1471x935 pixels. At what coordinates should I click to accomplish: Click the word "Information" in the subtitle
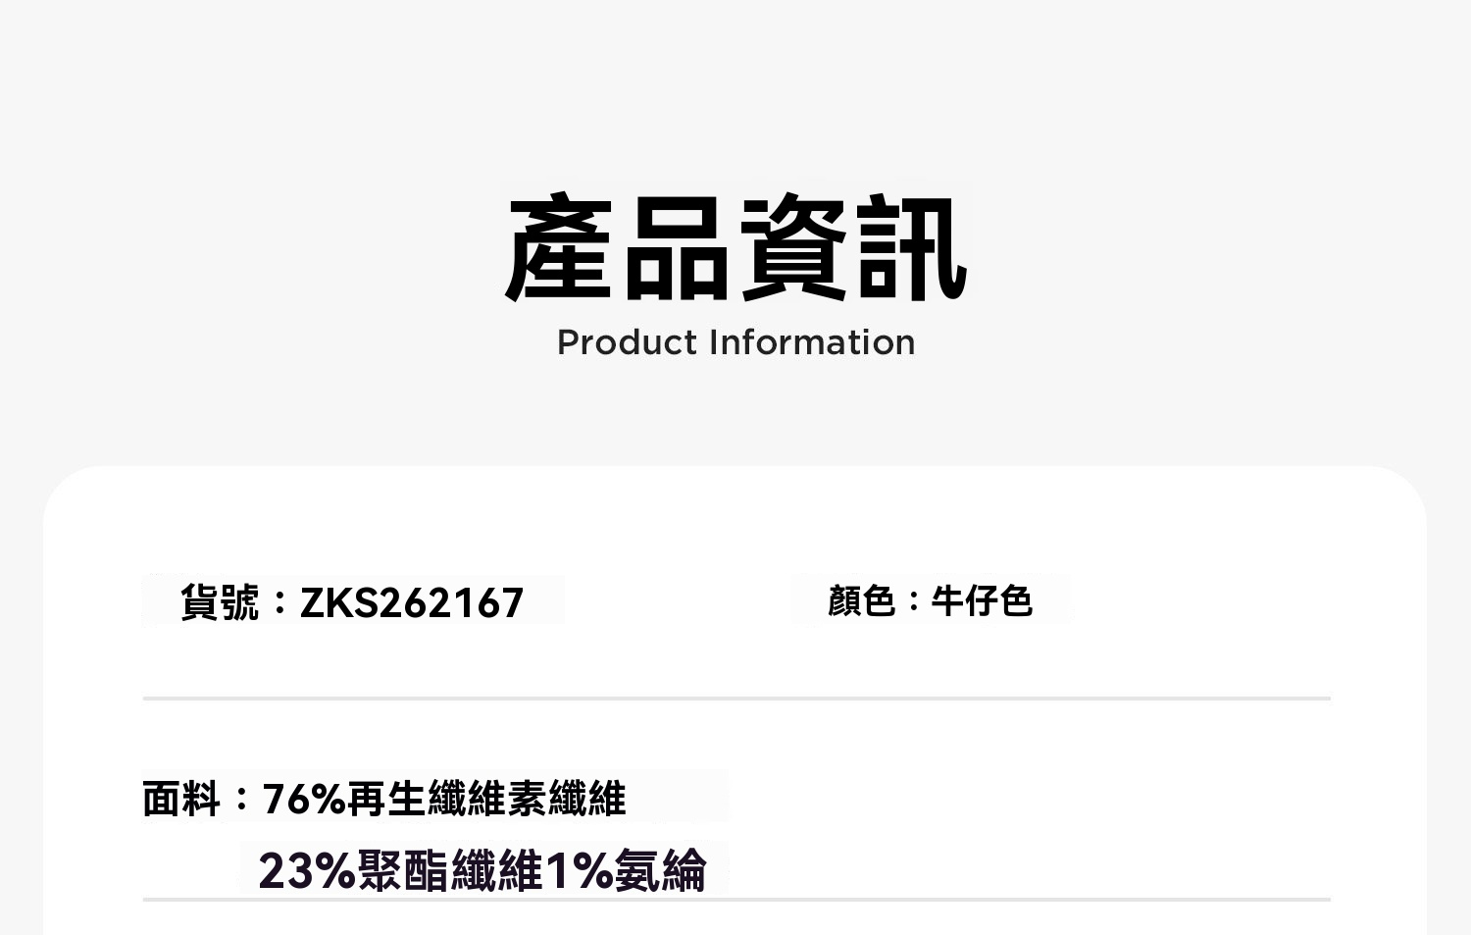812,342
